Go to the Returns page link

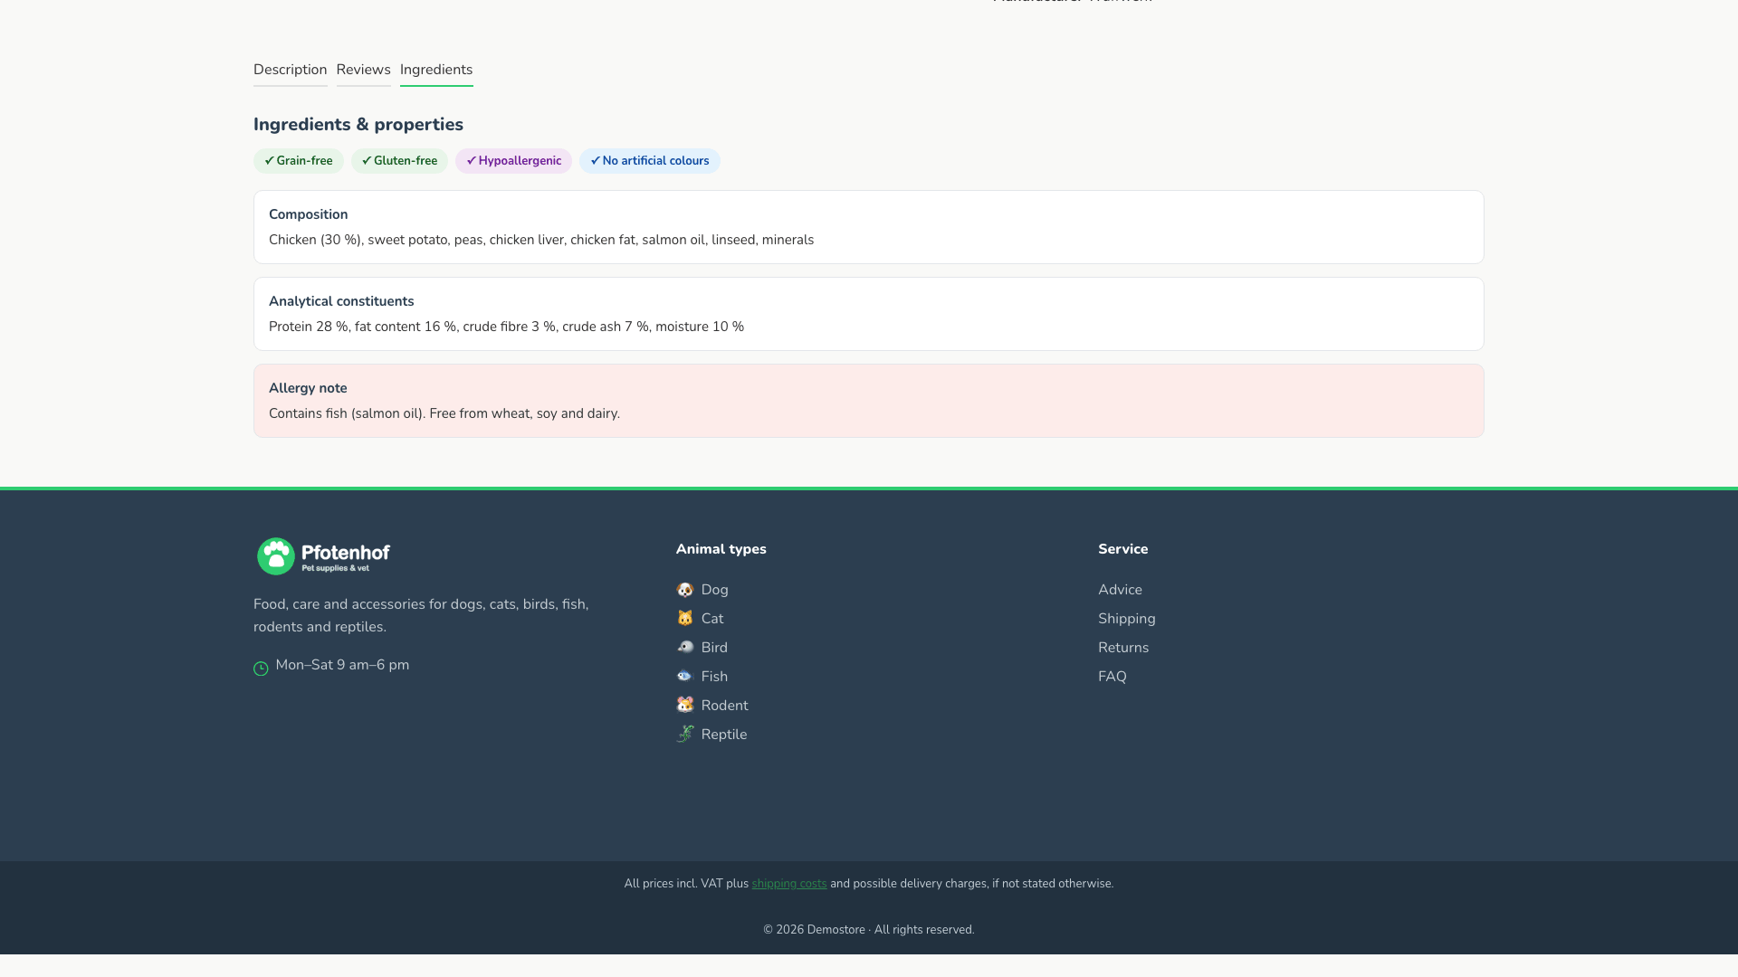[x=1123, y=648]
